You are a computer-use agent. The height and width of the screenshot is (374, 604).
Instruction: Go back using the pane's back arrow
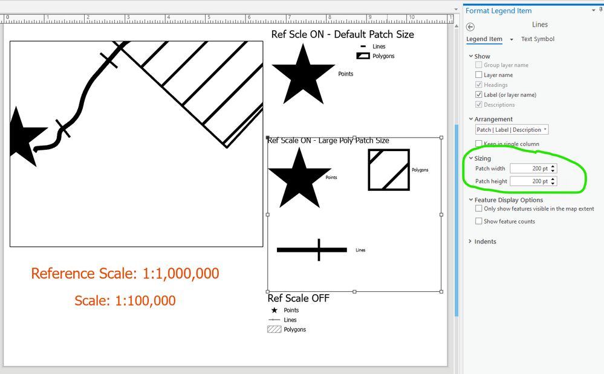pyautogui.click(x=470, y=27)
